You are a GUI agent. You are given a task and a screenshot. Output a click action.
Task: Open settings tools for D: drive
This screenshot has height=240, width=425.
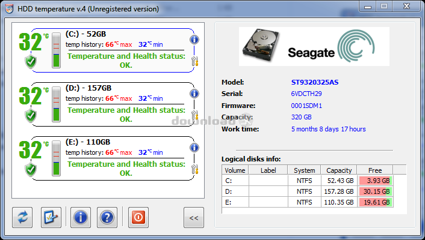pyautogui.click(x=195, y=115)
